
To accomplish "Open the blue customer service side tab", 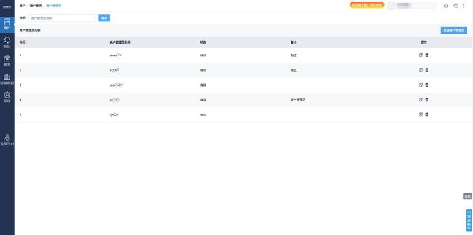I will point(469,220).
